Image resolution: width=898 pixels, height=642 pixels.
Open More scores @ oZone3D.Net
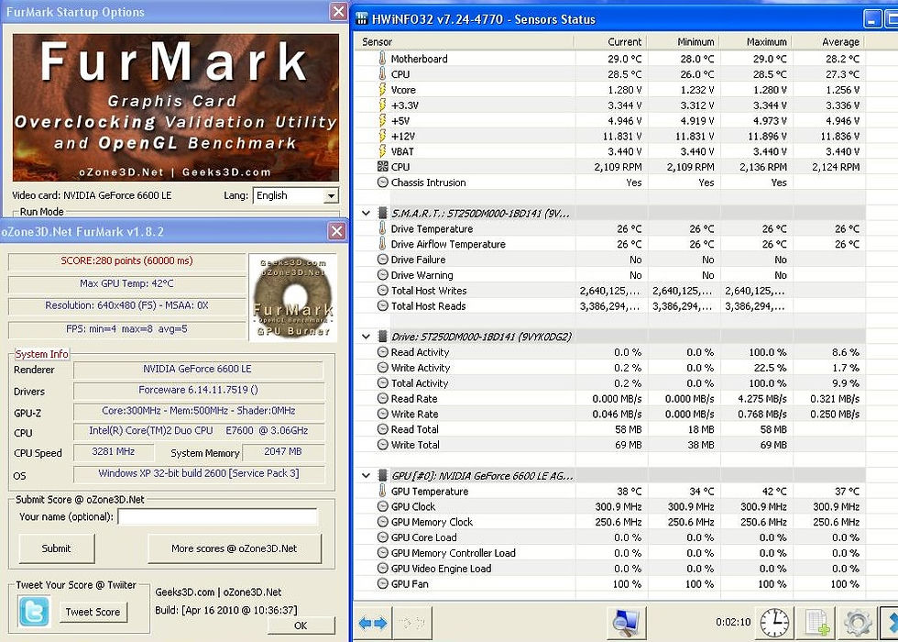(x=235, y=548)
